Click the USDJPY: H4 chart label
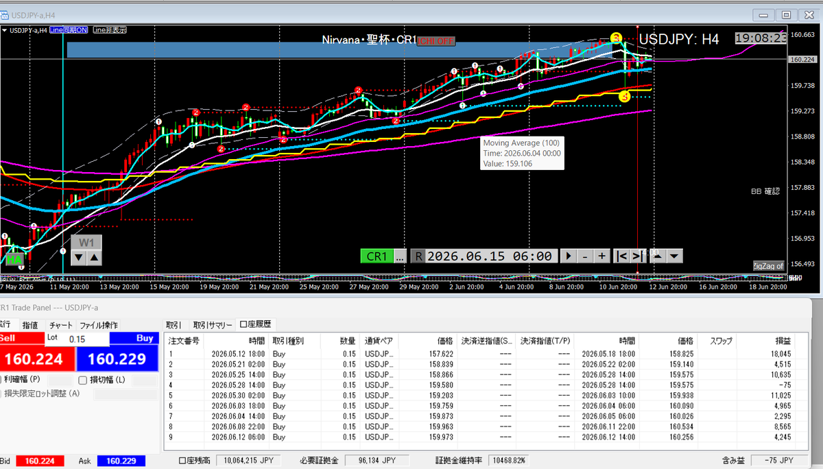 [678, 39]
